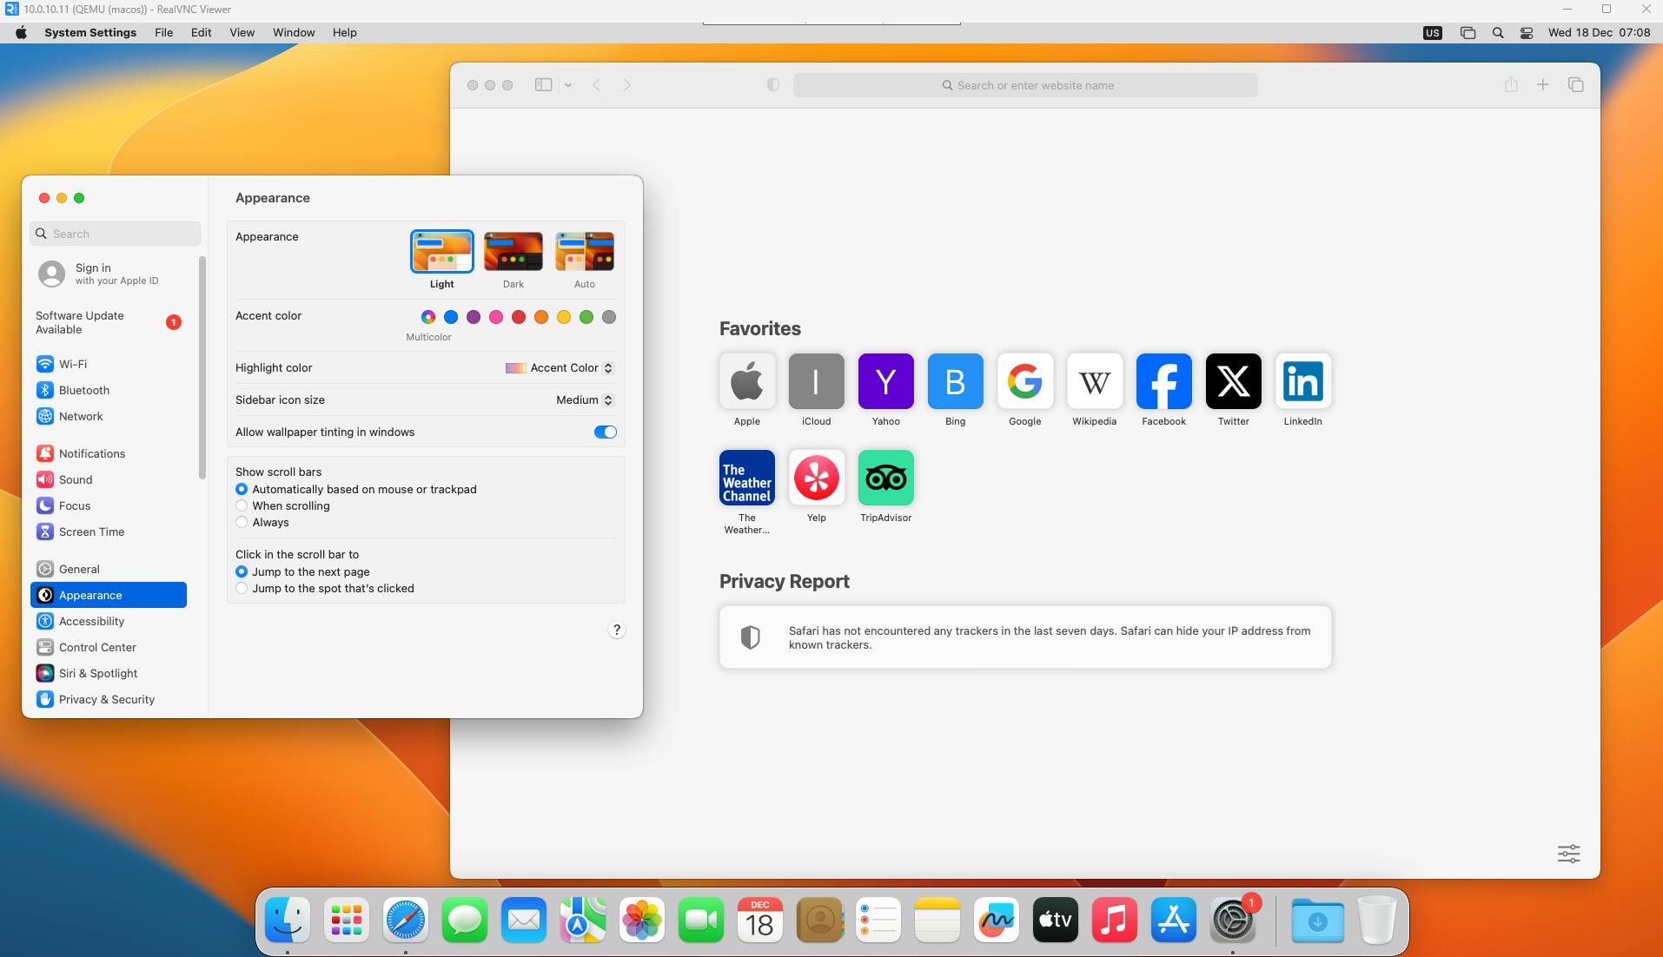Screen dimensions: 1663x957
Task: Toggle Safari sidebar button
Action: (x=543, y=84)
